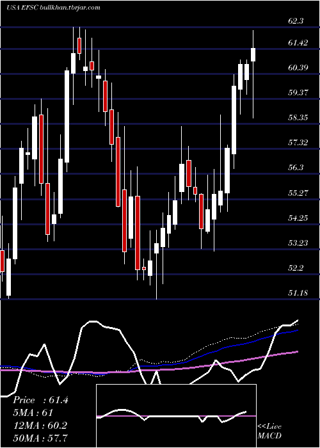Select the 54.25 price axis label
320x448 pixels.
tap(298, 218)
